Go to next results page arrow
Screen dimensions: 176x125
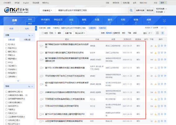[x=166, y=28]
